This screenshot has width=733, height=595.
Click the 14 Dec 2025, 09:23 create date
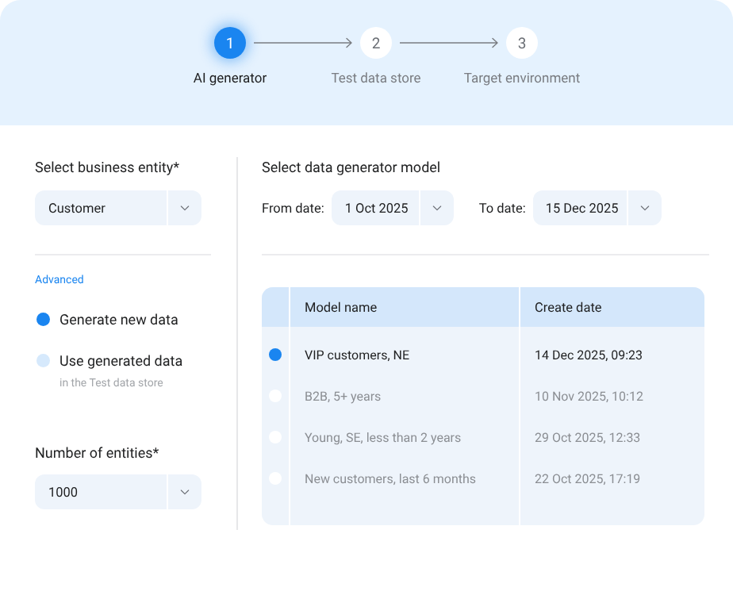[589, 355]
